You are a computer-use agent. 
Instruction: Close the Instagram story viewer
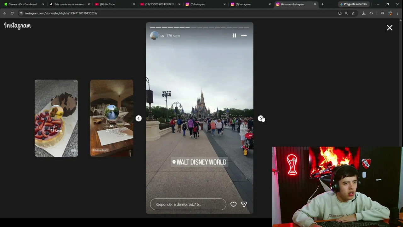pyautogui.click(x=389, y=28)
